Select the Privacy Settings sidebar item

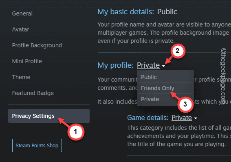click(x=49, y=116)
